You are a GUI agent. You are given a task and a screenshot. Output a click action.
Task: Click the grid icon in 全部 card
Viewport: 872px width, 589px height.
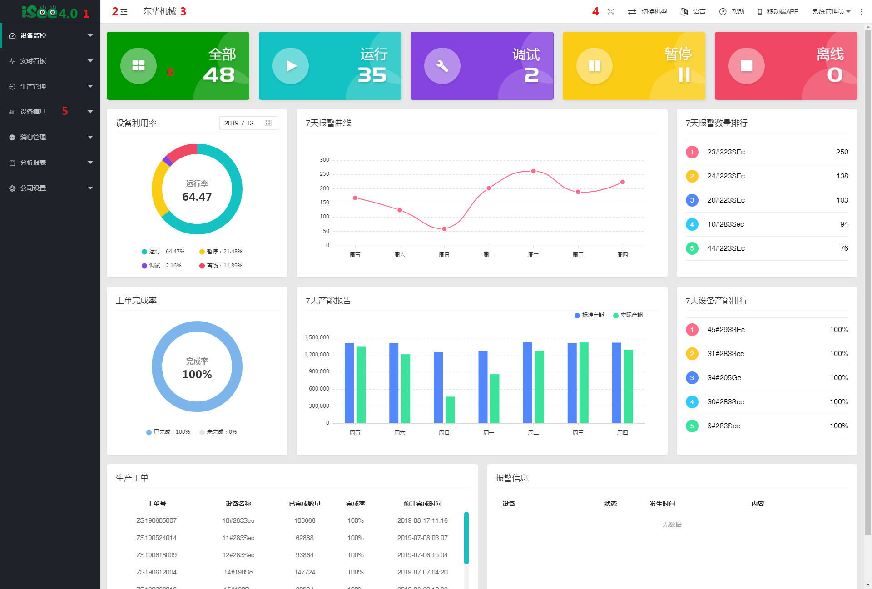pos(139,66)
